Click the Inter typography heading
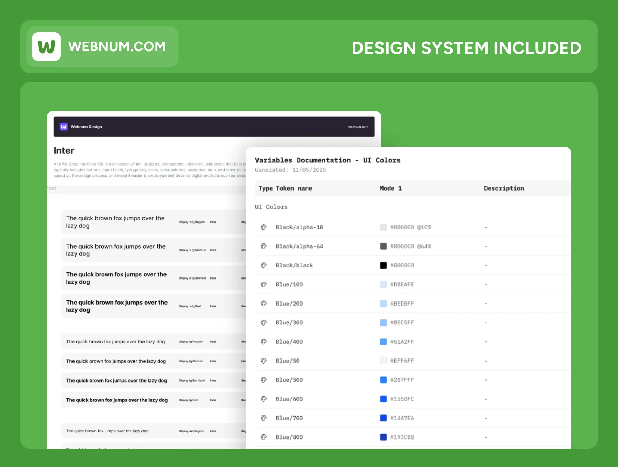Viewport: 618px width, 467px height. click(x=64, y=151)
